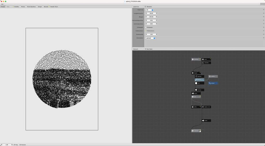
Task: Click the papersize title in parameter header
Action: tap(136, 7)
